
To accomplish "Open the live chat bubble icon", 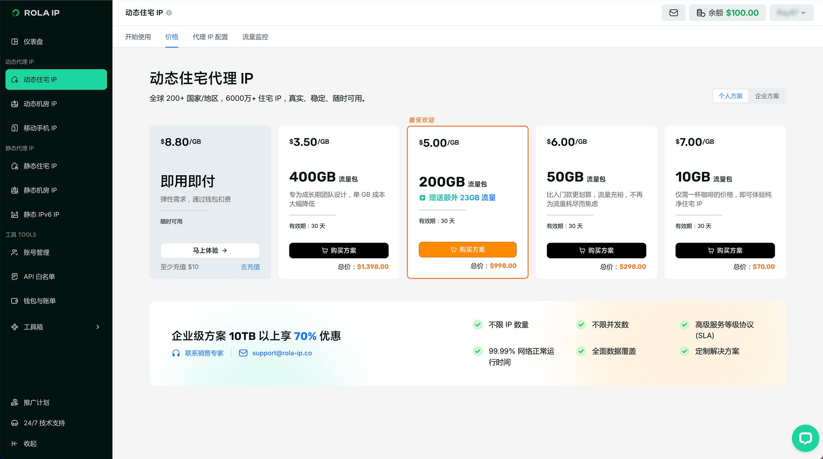I will click(805, 438).
